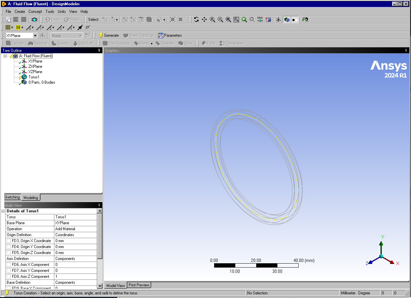Select the Pan tool icon
The height and width of the screenshot is (298, 411).
pyautogui.click(x=204, y=20)
